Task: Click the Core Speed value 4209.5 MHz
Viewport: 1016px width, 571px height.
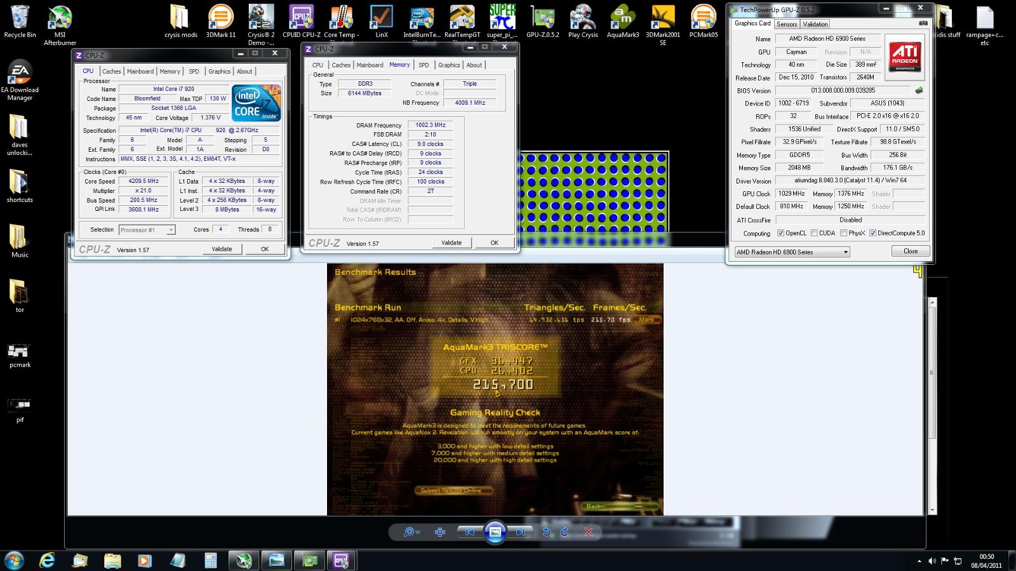Action: coord(144,181)
